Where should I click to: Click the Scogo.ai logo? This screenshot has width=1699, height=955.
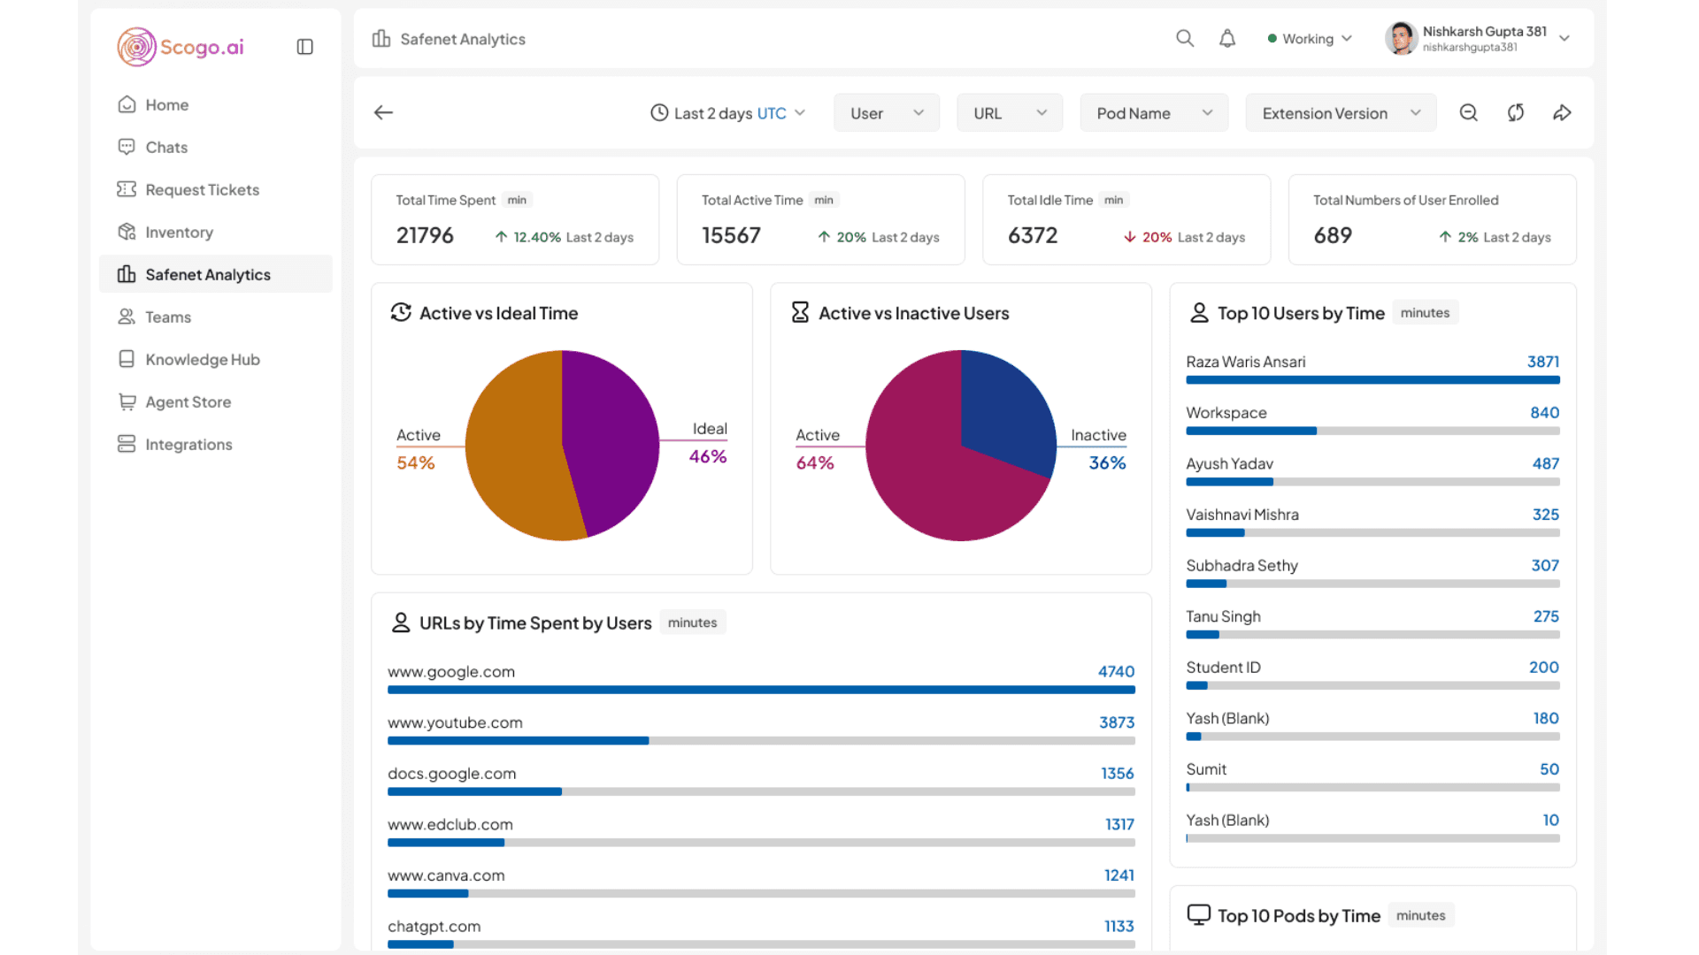pos(181,47)
